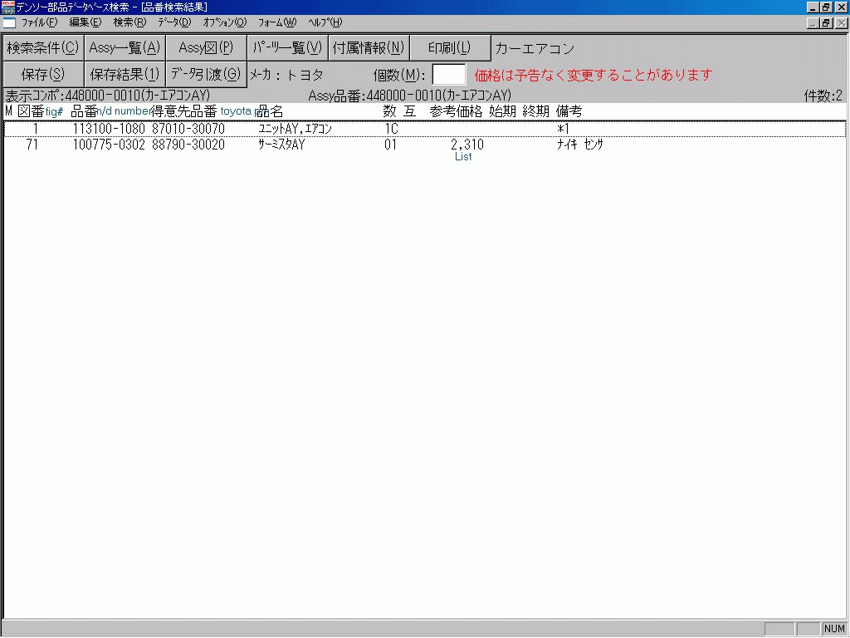Click the 保存(S) save button

point(42,74)
